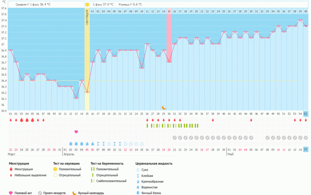Click the 35.9 label on temperature axis

[4, 111]
